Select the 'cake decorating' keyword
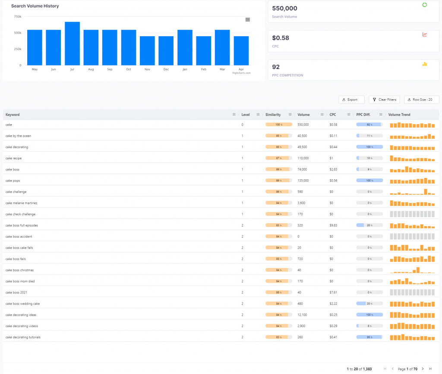 tap(17, 147)
